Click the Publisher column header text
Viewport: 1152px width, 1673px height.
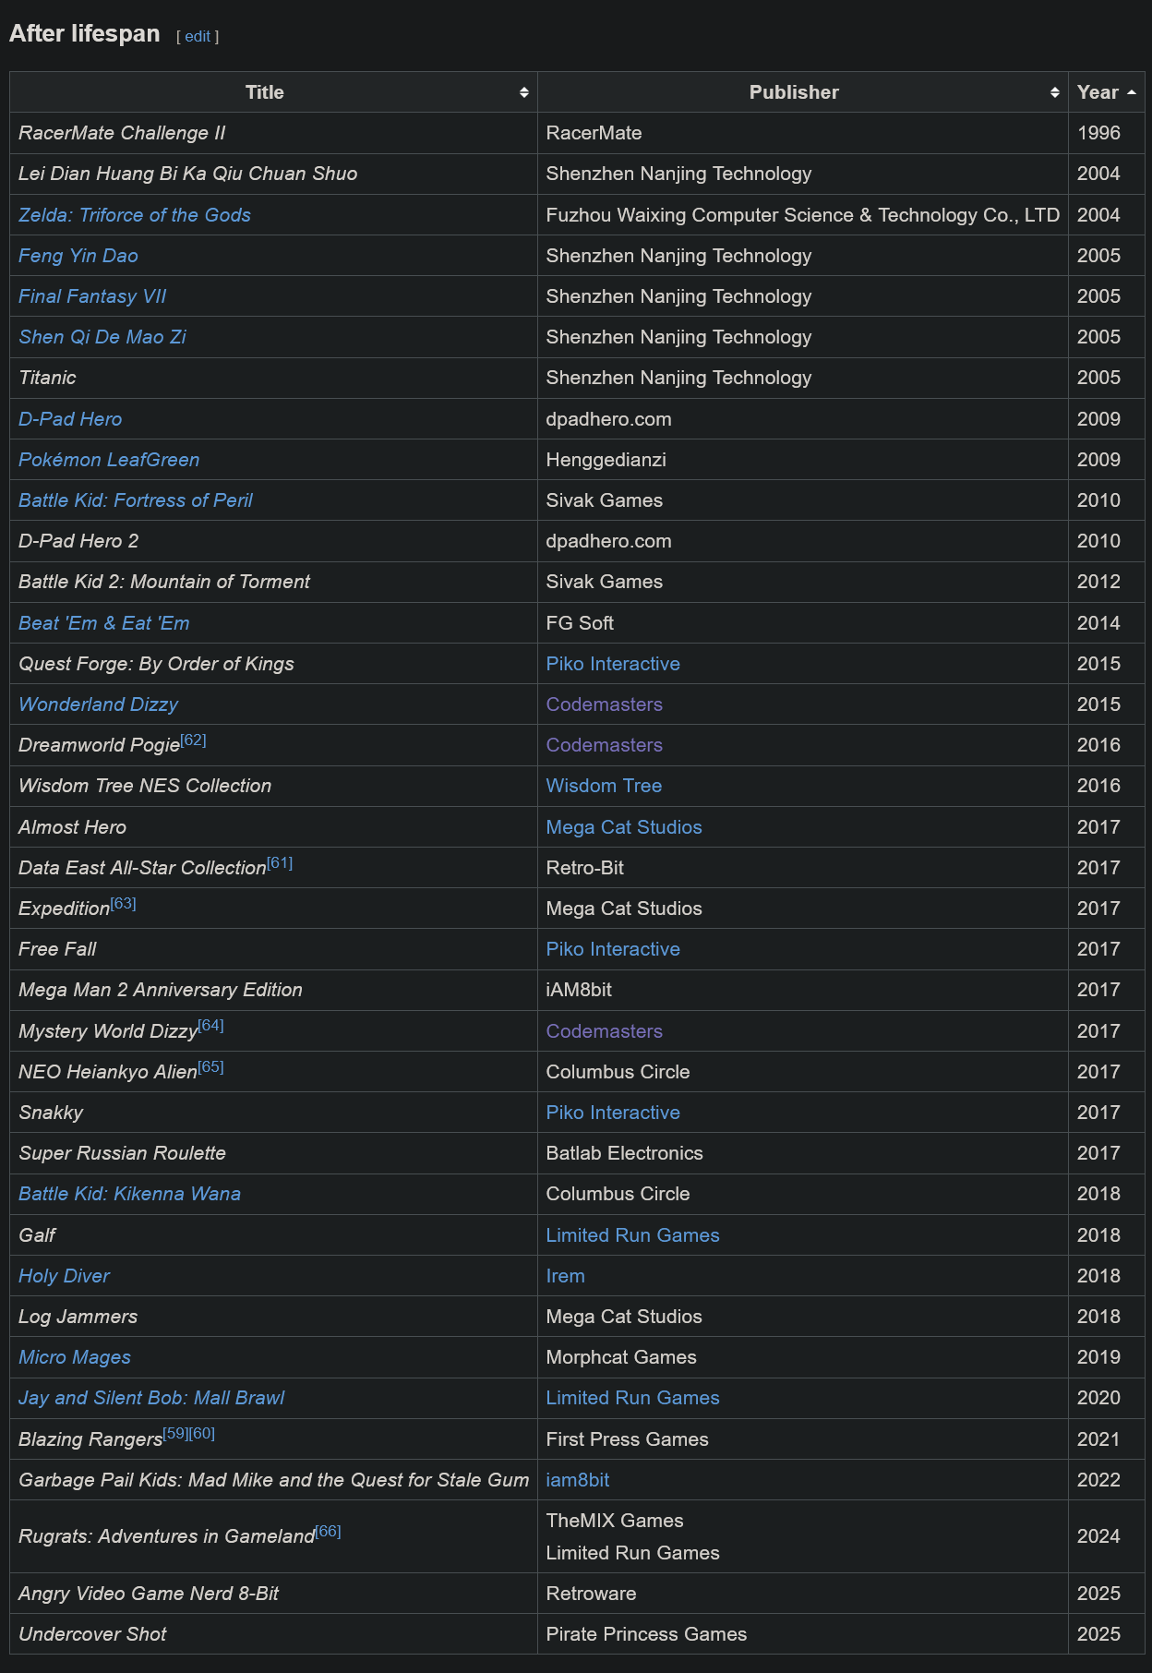tap(794, 92)
